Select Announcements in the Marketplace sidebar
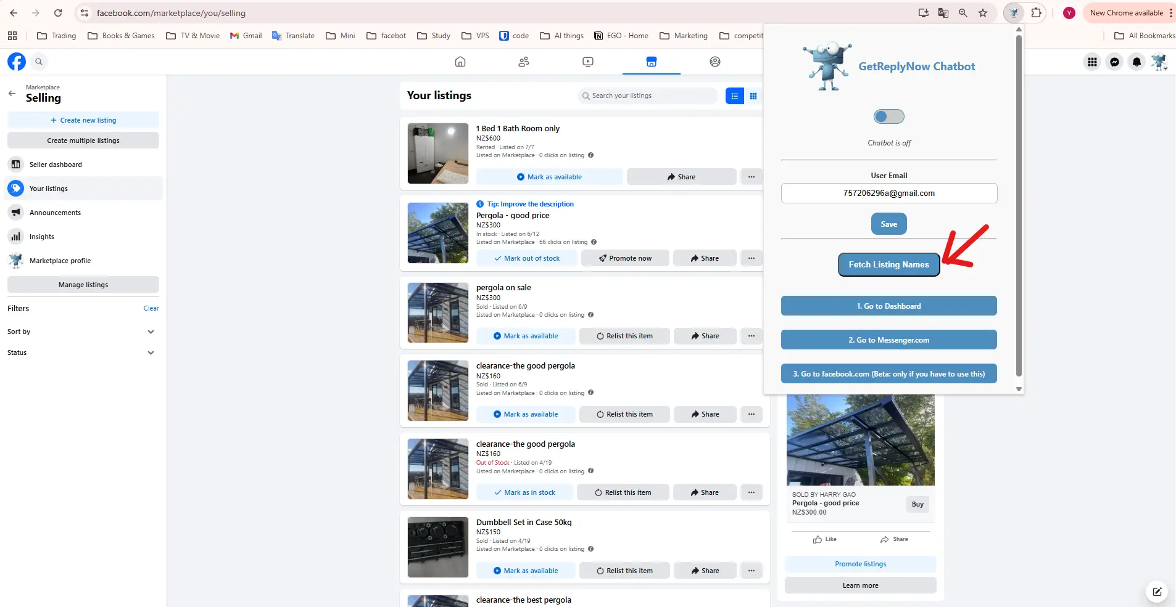Image resolution: width=1176 pixels, height=607 pixels. pos(56,212)
